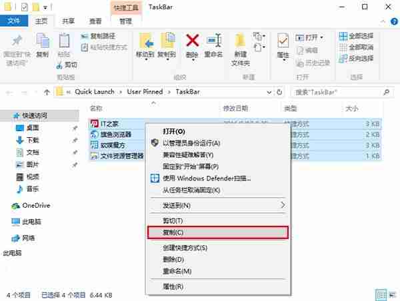Open Pictures (图片) in navigation pane
Viewport: 400px width, 301px height.
coord(33,164)
